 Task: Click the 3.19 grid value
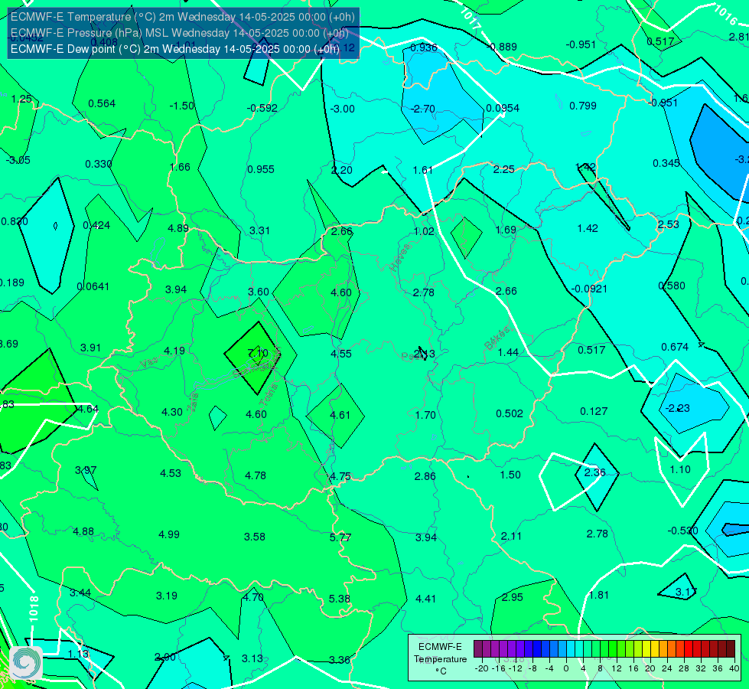point(166,596)
